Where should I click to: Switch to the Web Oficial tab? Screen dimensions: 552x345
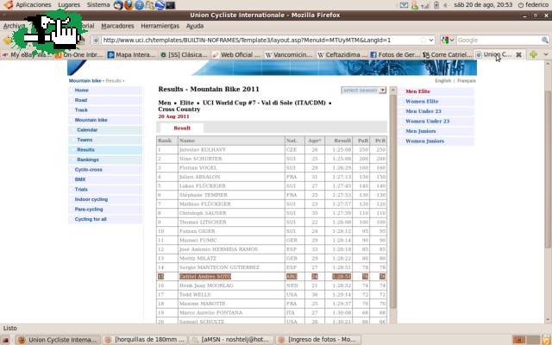[x=236, y=55]
